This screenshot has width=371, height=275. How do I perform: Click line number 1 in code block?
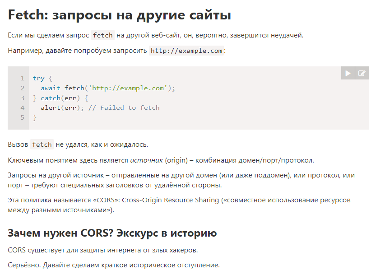[x=22, y=78]
